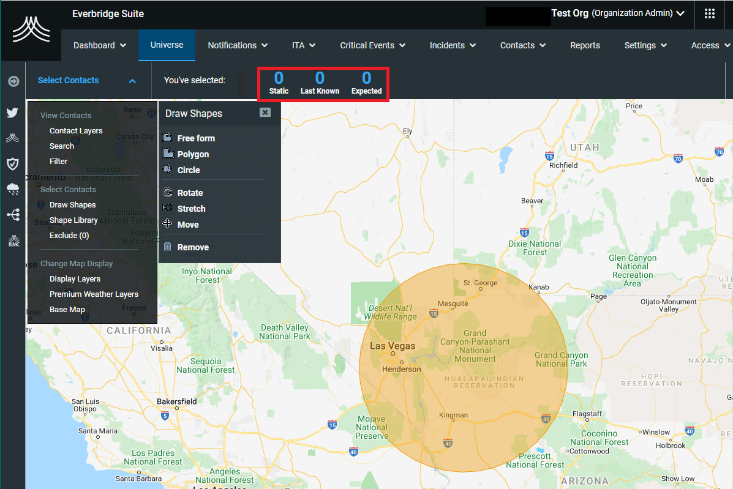
Task: Switch to the Universe tab
Action: click(x=167, y=45)
